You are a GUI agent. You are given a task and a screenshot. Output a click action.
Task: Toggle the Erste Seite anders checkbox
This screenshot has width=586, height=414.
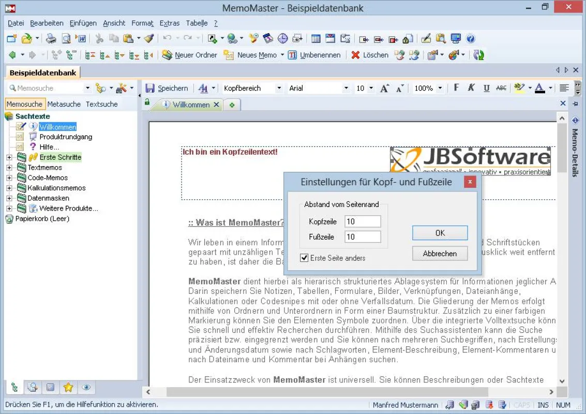304,258
